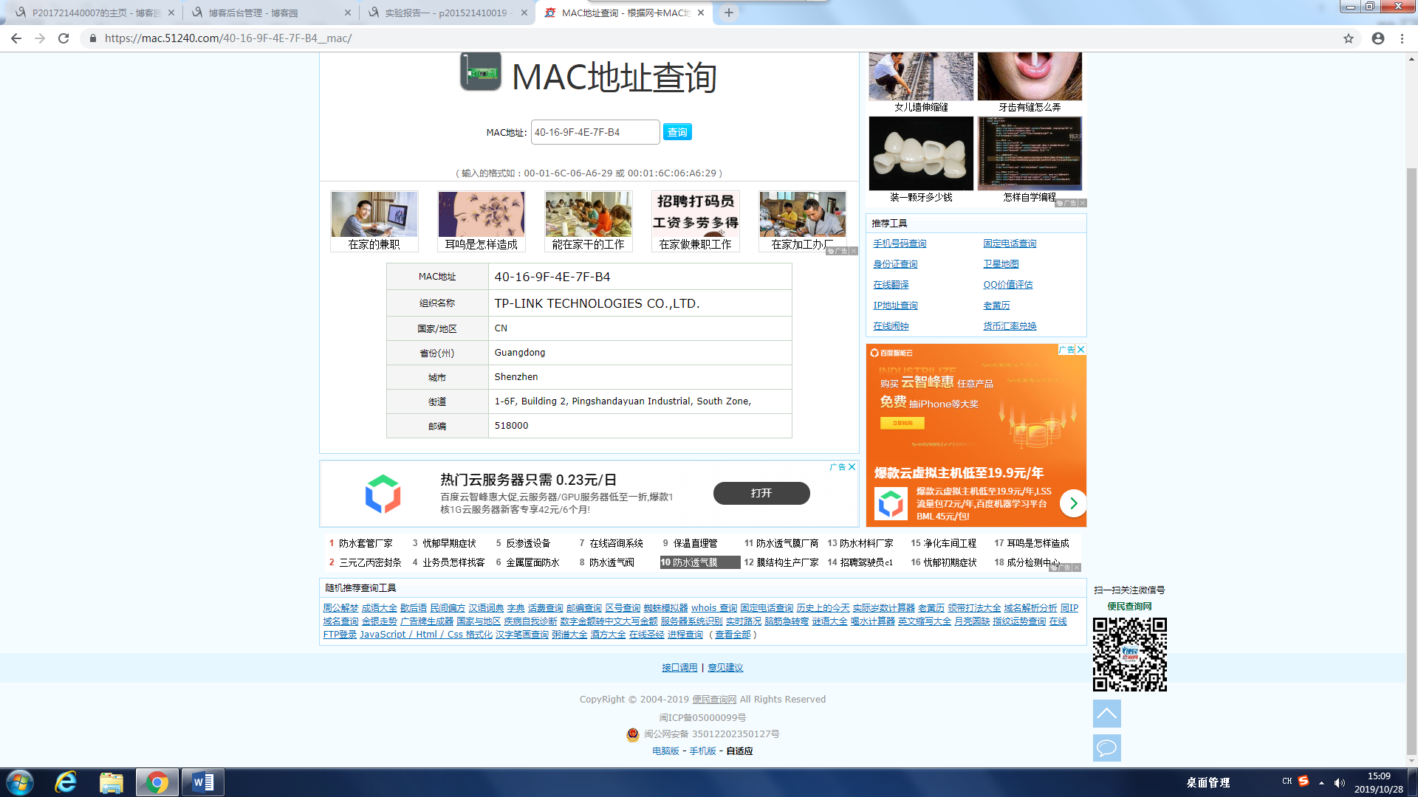This screenshot has height=797, width=1418.
Task: Open a new browser tab
Action: pyautogui.click(x=729, y=13)
